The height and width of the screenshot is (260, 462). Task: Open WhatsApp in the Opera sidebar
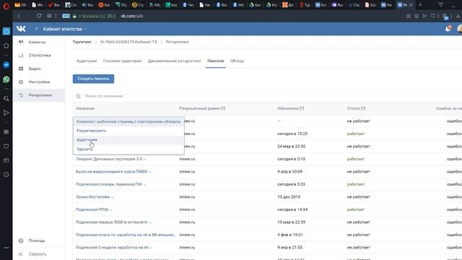coord(6,79)
